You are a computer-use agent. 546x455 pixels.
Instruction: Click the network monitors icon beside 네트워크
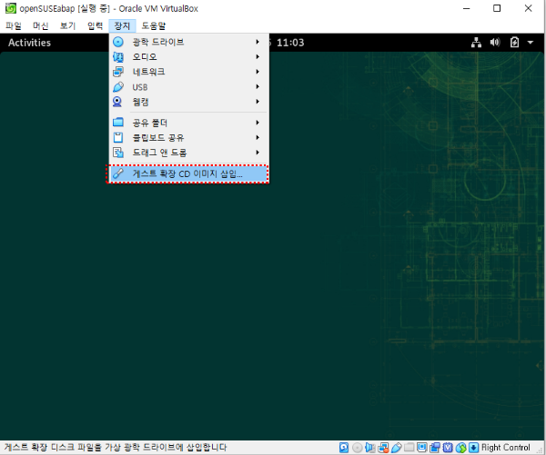(118, 72)
